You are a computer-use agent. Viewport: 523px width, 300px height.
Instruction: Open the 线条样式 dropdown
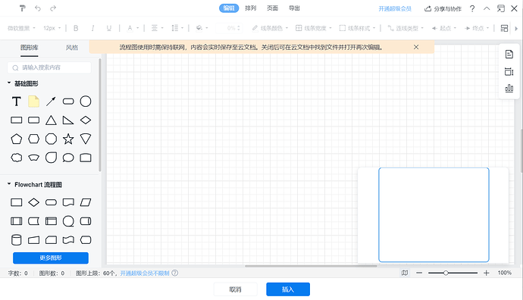point(357,28)
